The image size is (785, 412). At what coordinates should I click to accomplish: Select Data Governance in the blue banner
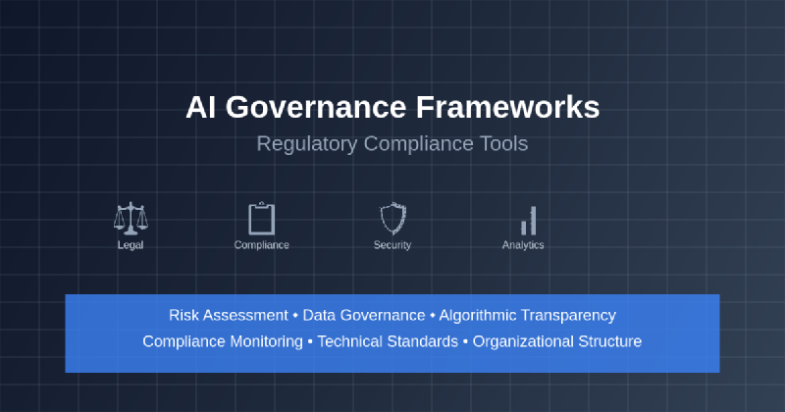[x=363, y=315]
